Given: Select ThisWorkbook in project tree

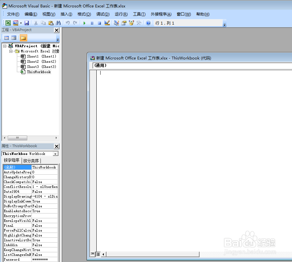Looking at the screenshot, I should pos(39,72).
